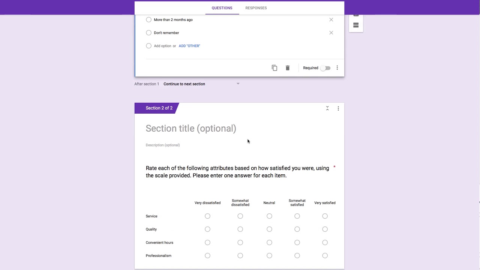The image size is (480, 270).
Task: Open question more options menu
Action: 337,68
